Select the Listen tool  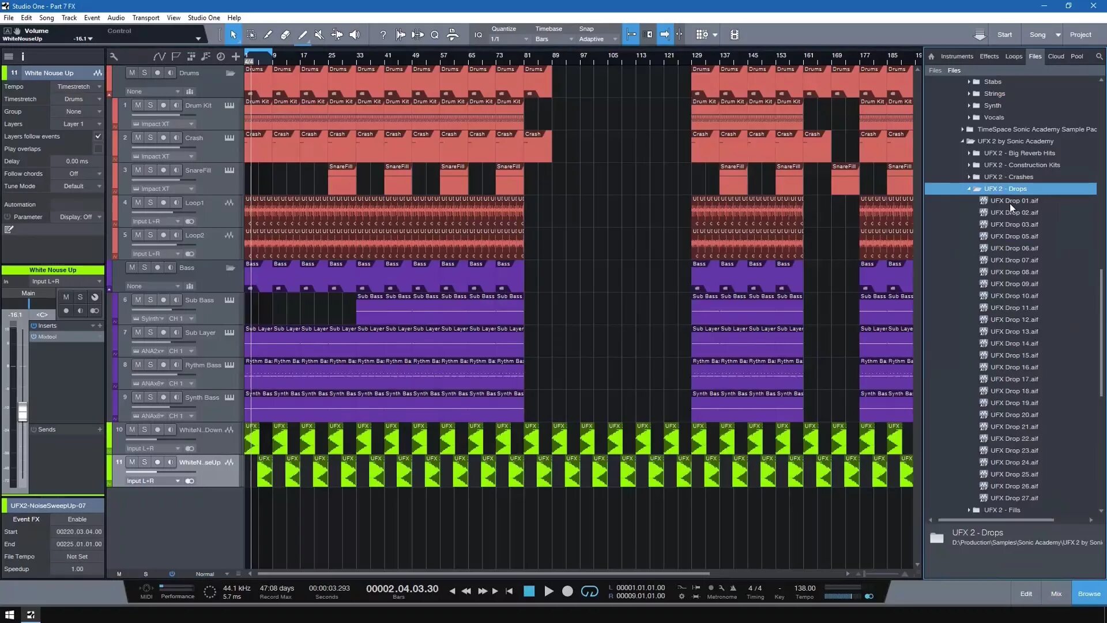tap(355, 35)
